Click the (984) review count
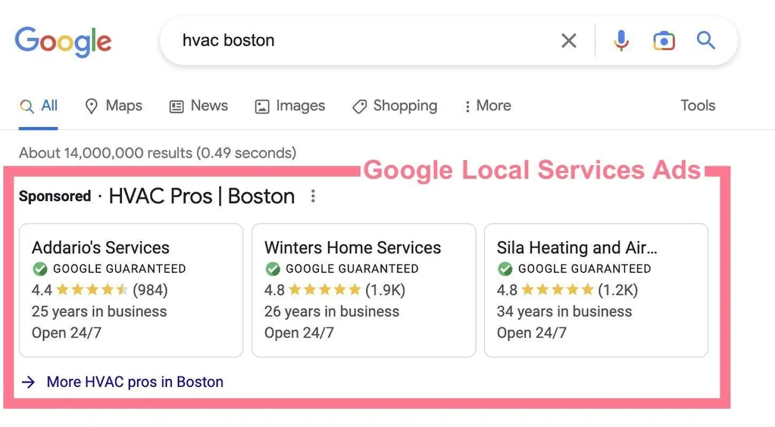 [150, 290]
